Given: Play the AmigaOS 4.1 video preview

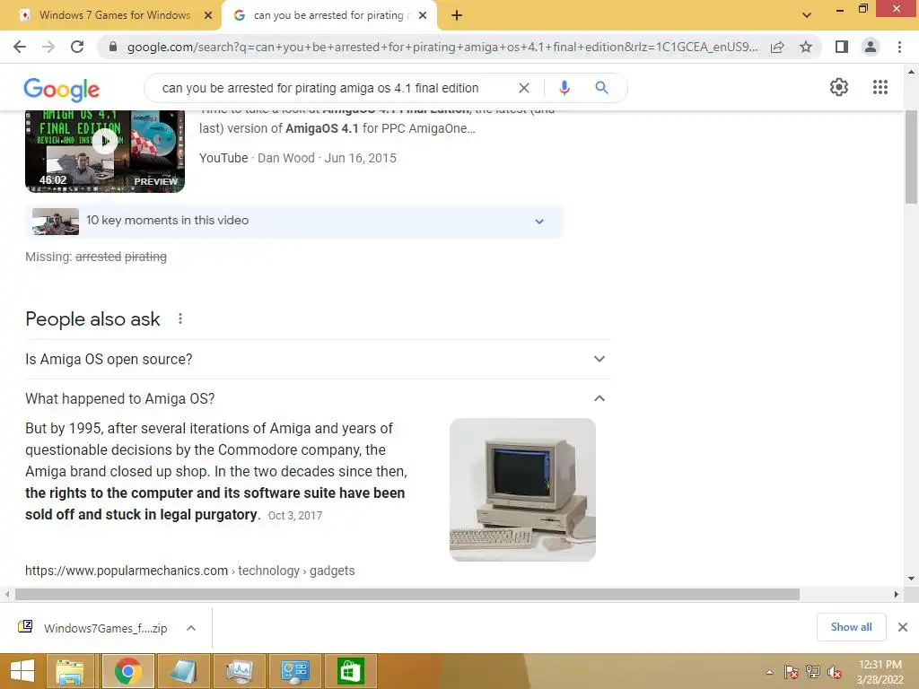Looking at the screenshot, I should (x=105, y=141).
